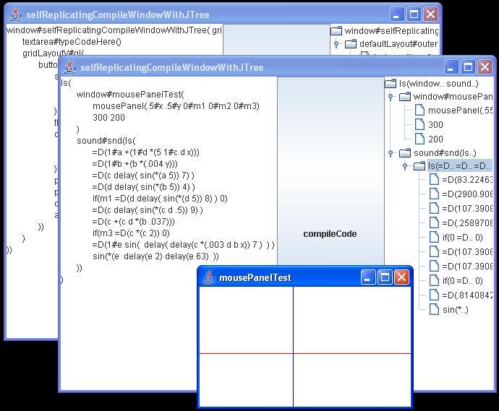The height and width of the screenshot is (411, 499).
Task: Select the first if(0 =D.. 0) tree item
Action: [462, 238]
